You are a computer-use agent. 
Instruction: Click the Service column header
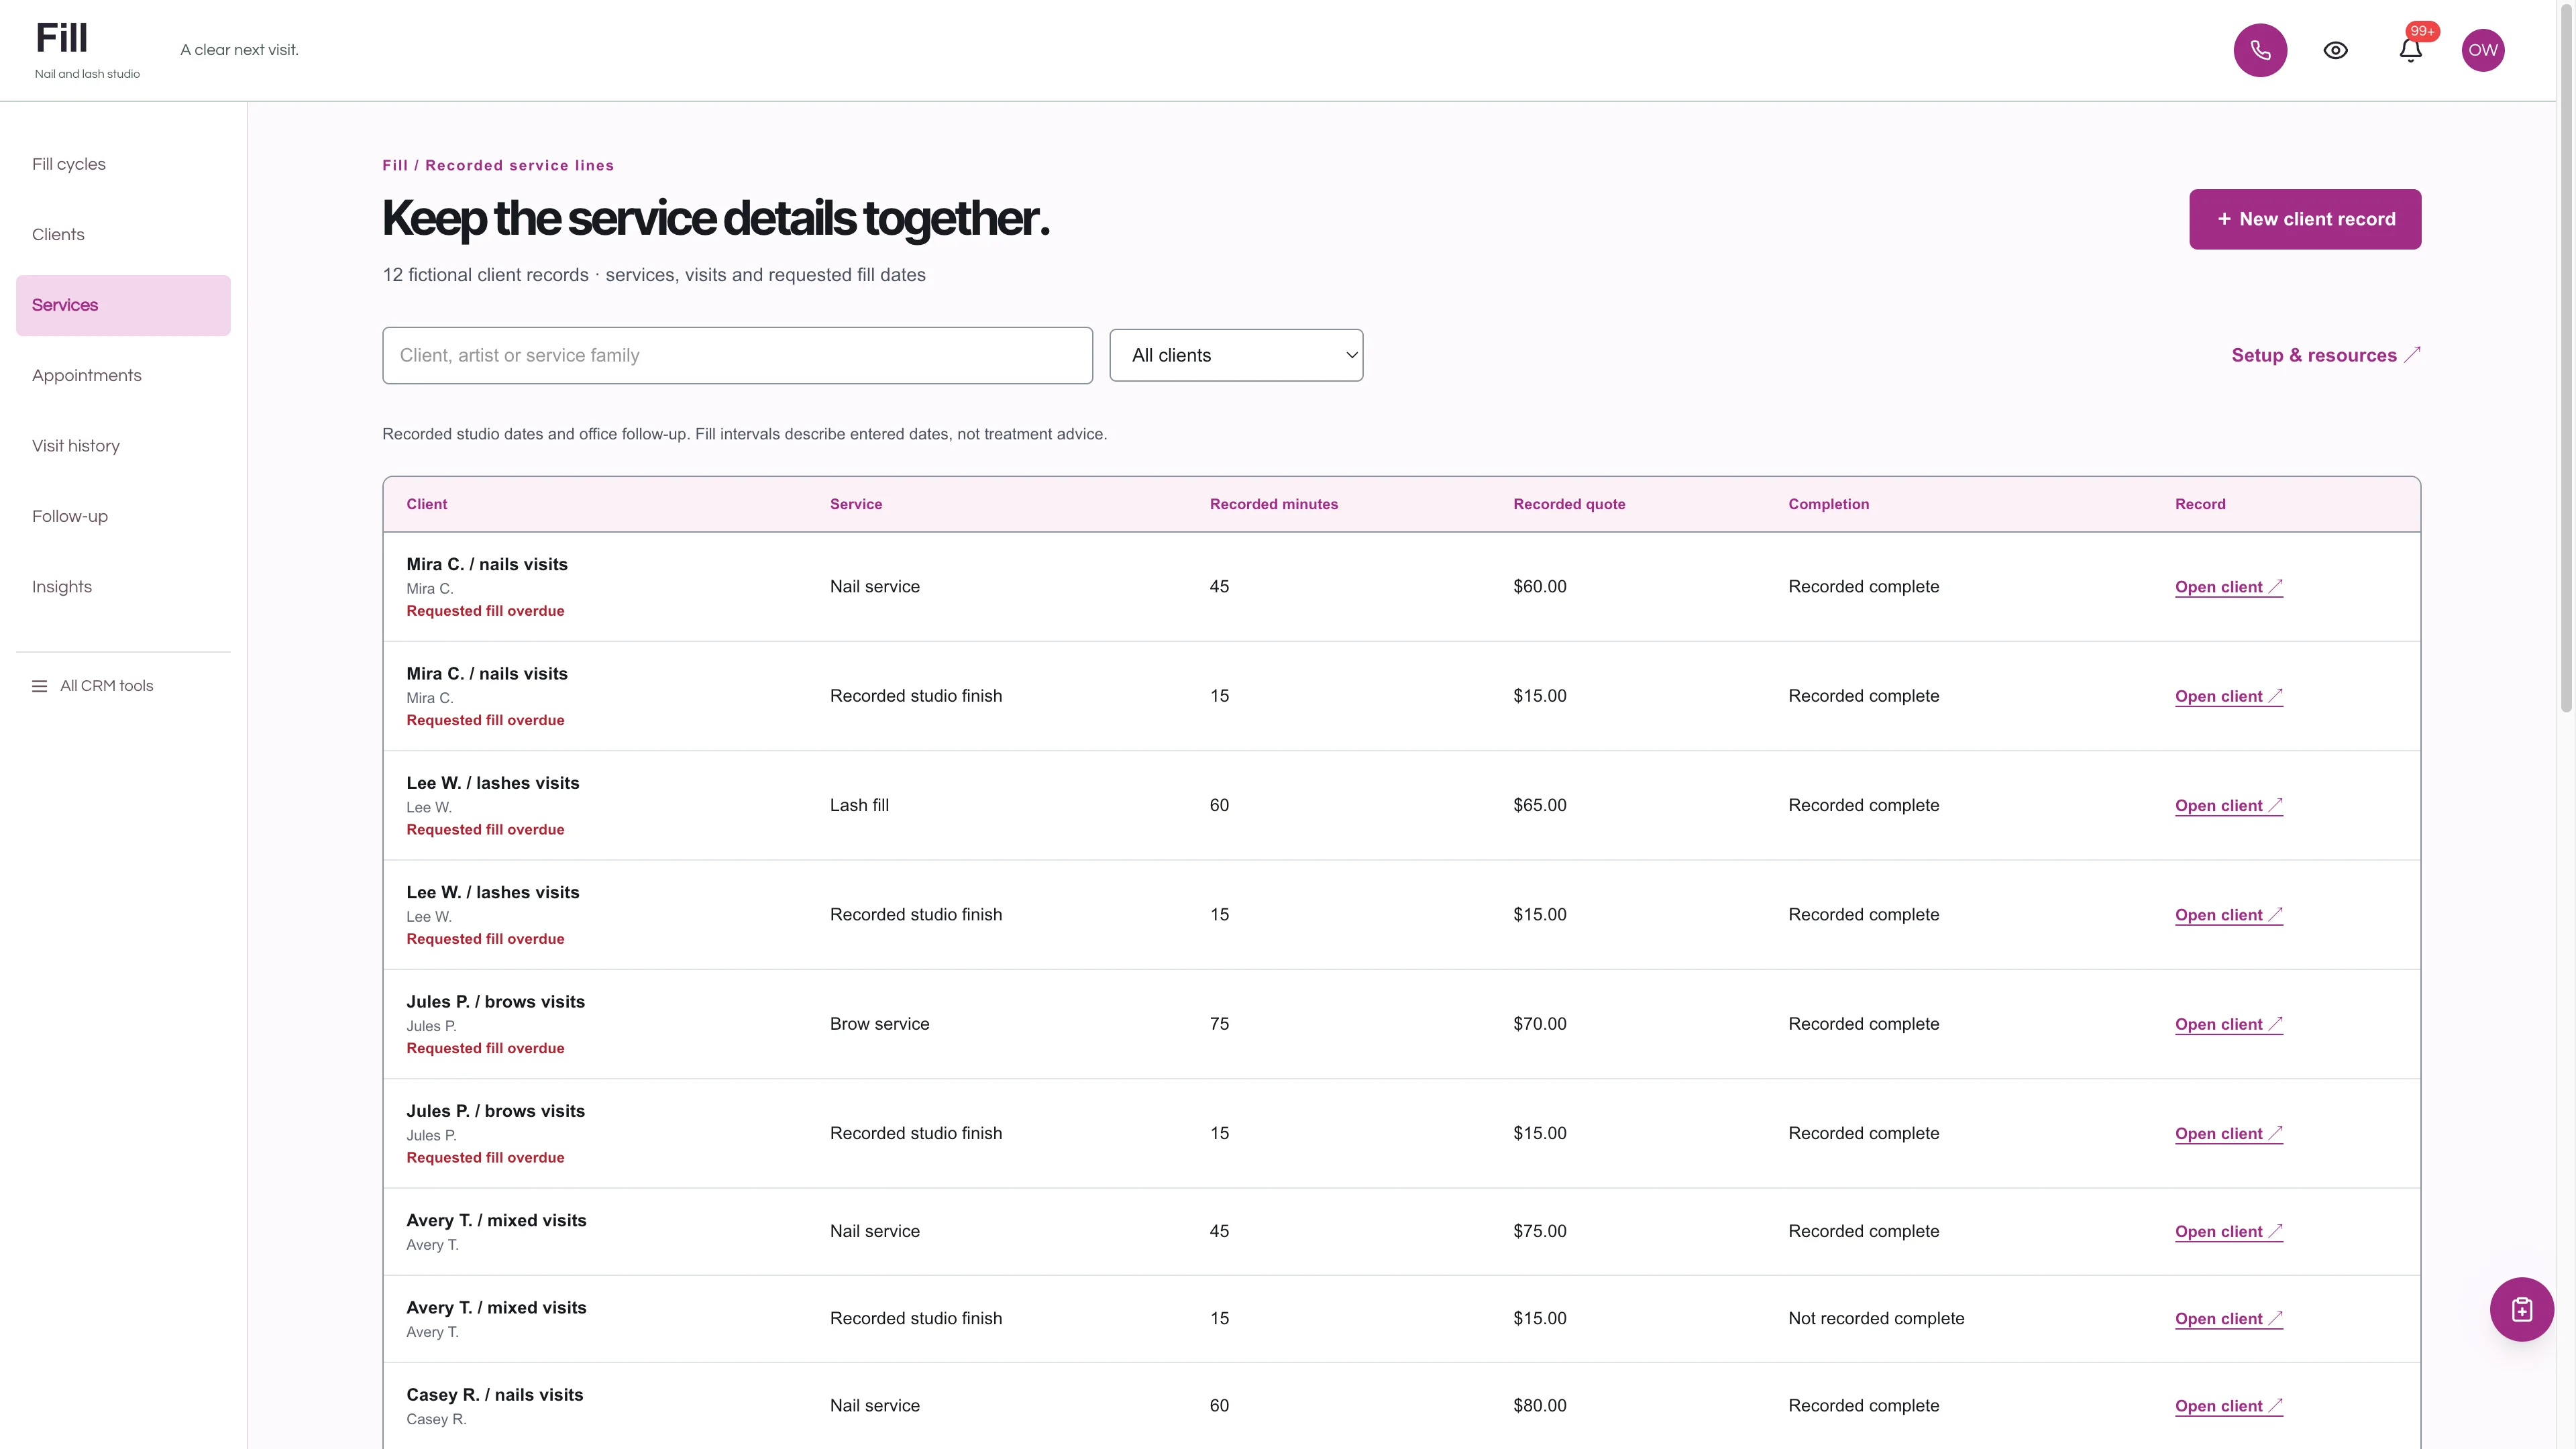(x=855, y=504)
